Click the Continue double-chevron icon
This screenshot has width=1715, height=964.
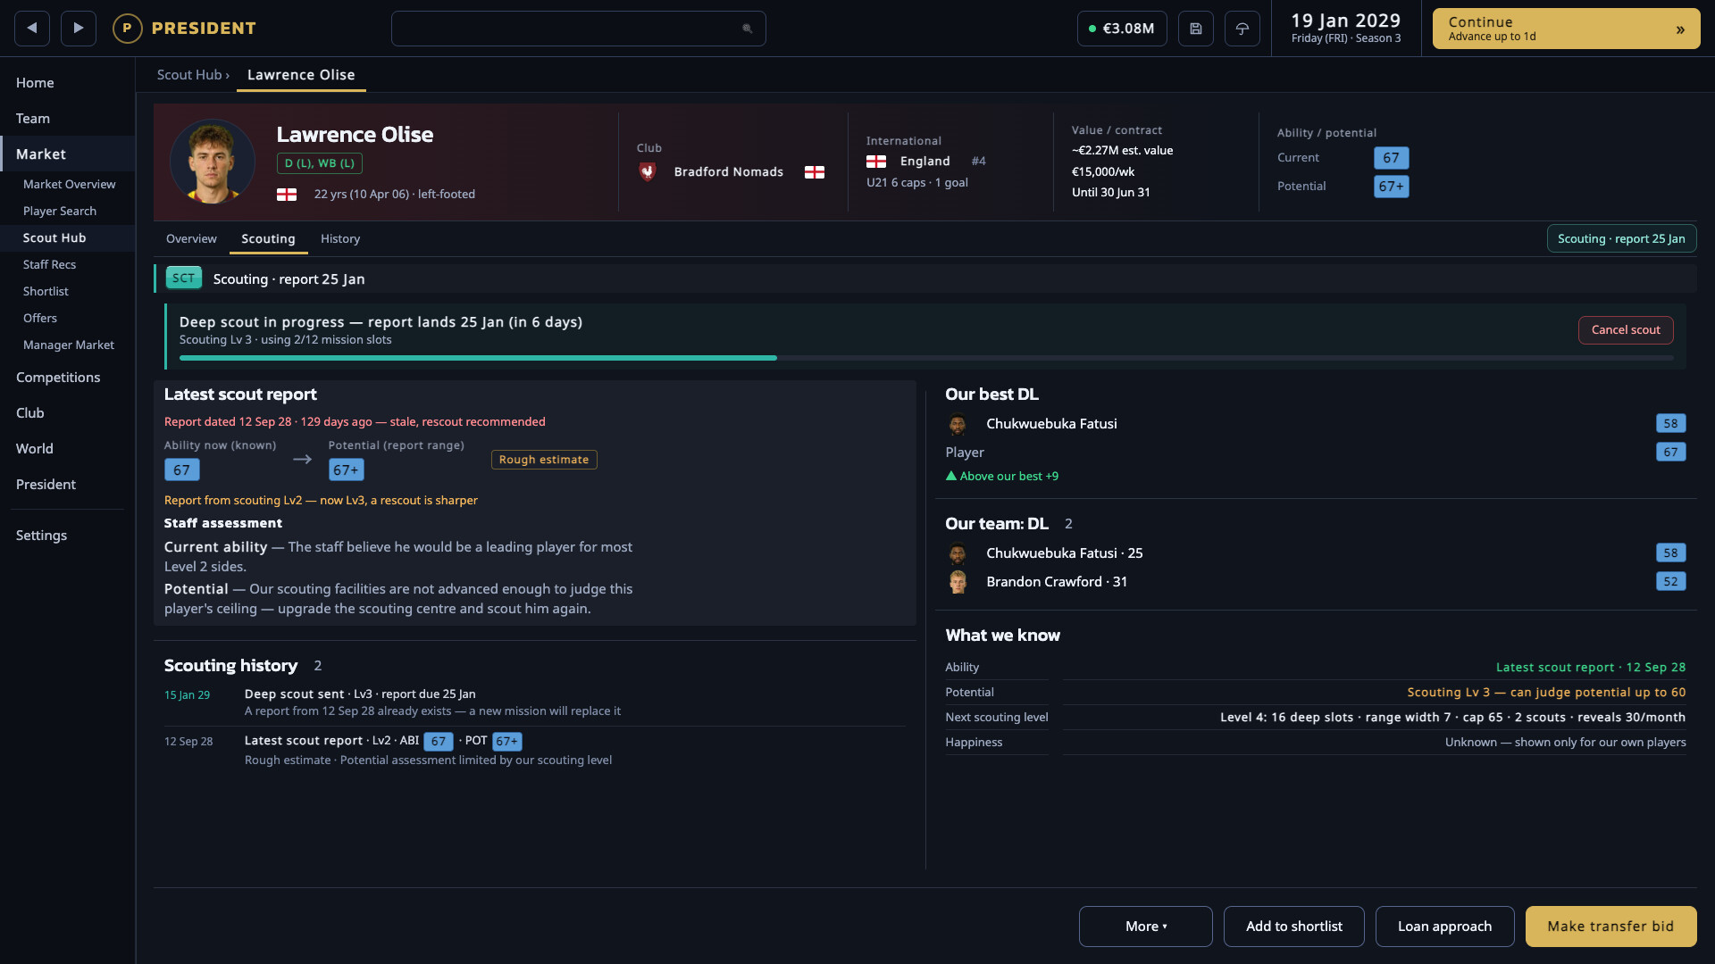pyautogui.click(x=1680, y=29)
